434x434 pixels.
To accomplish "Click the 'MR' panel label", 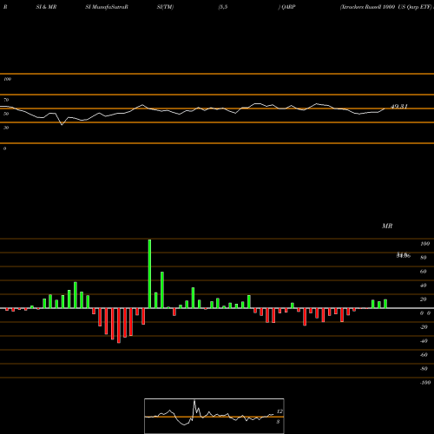I will [387, 226].
